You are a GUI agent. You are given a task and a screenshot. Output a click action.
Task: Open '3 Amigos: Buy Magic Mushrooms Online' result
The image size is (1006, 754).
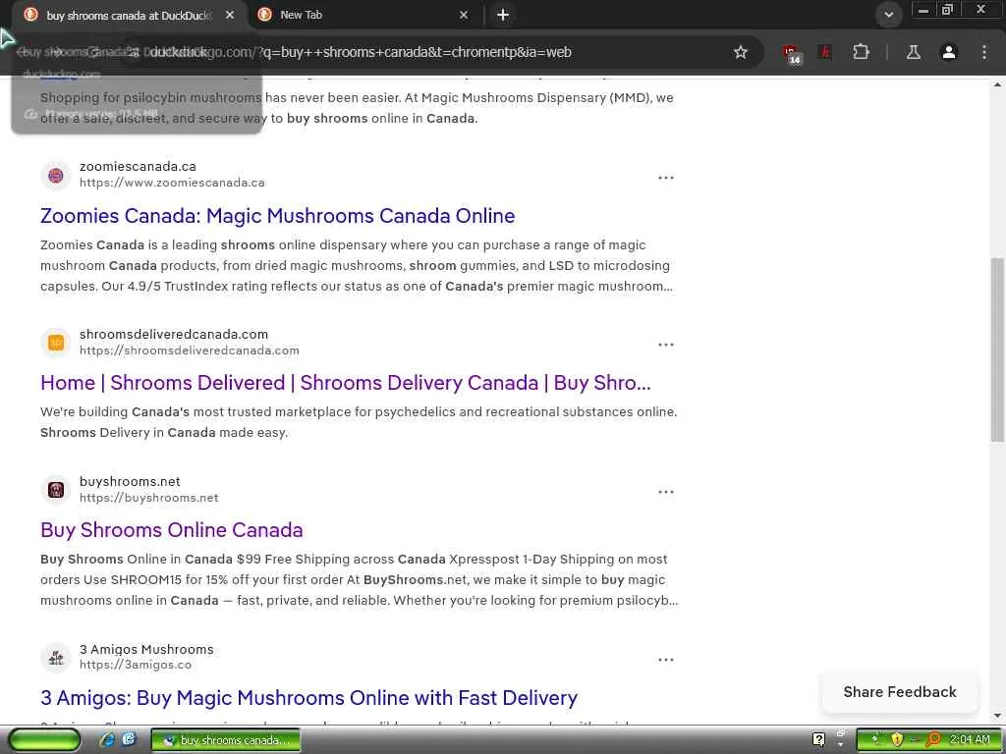(x=308, y=698)
